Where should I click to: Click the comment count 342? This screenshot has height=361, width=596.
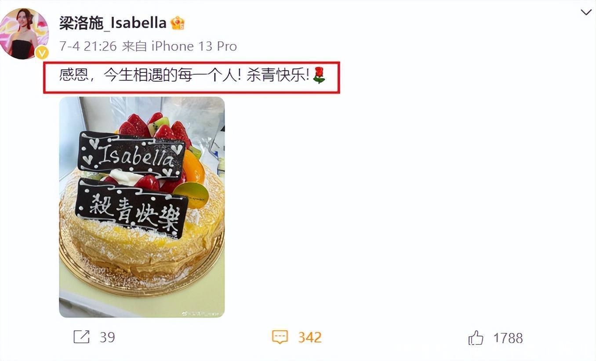310,337
